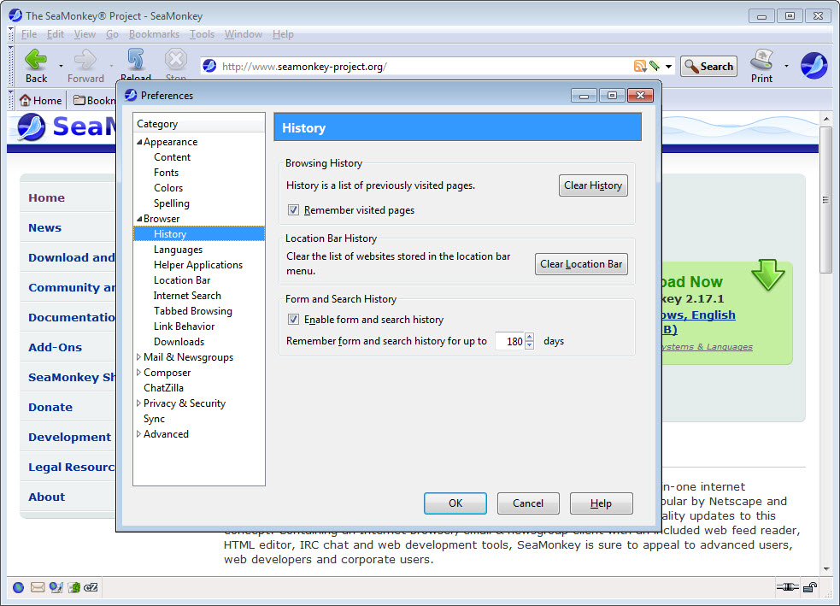Click the Search button in toolbar
This screenshot has height=606, width=840.
coord(708,67)
